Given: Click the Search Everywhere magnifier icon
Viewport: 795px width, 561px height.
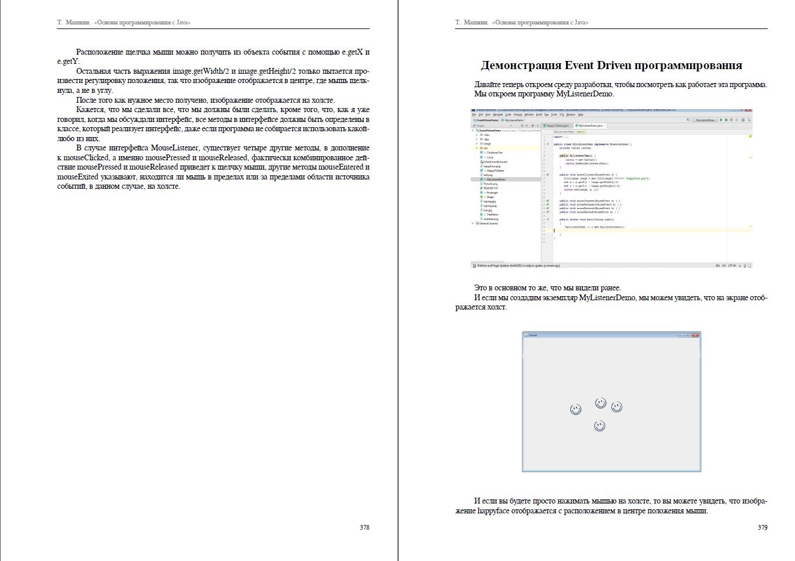Looking at the screenshot, I should coord(749,120).
